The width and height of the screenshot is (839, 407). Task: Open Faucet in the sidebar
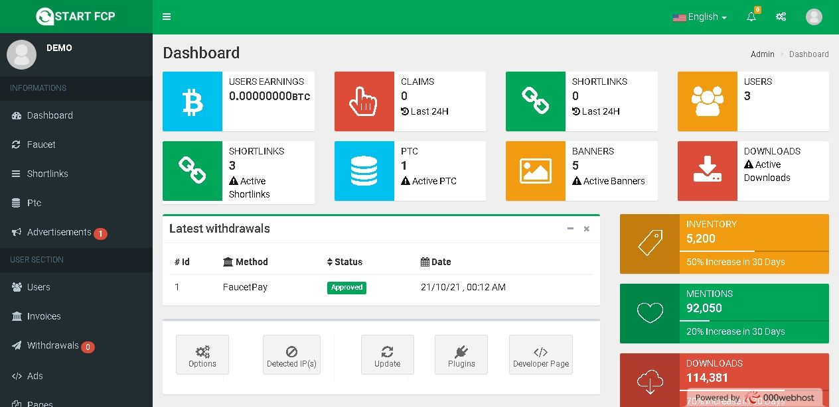click(x=76, y=145)
